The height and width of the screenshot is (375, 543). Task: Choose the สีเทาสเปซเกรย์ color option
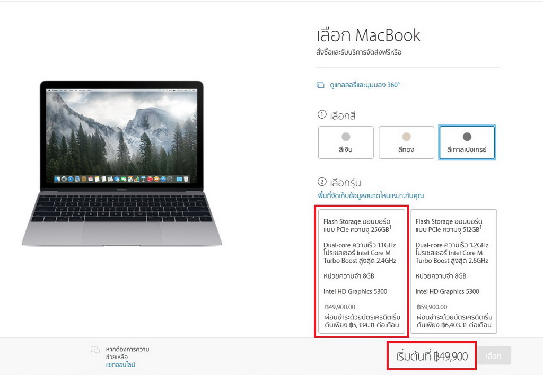tap(467, 142)
